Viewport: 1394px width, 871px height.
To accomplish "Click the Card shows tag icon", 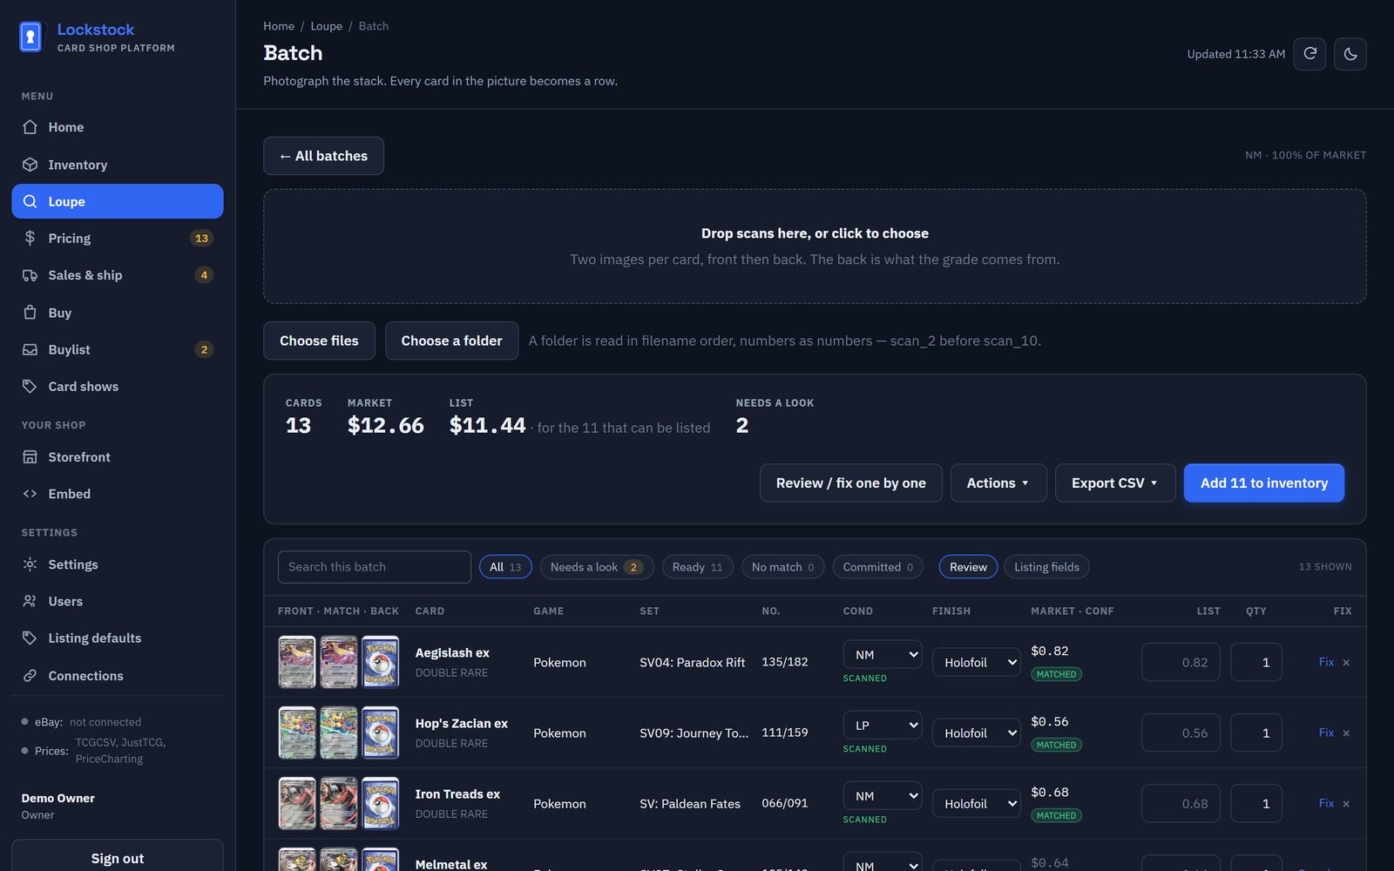I will pyautogui.click(x=30, y=386).
